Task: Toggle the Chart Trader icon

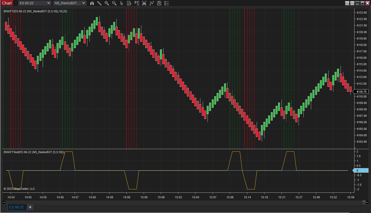Action: point(137,3)
